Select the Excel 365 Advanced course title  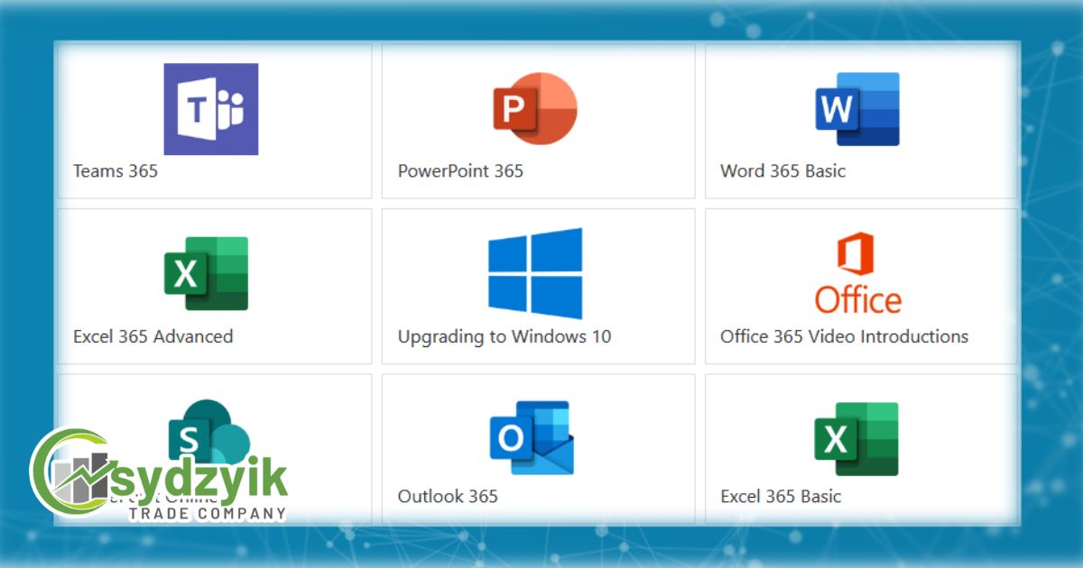pyautogui.click(x=152, y=336)
